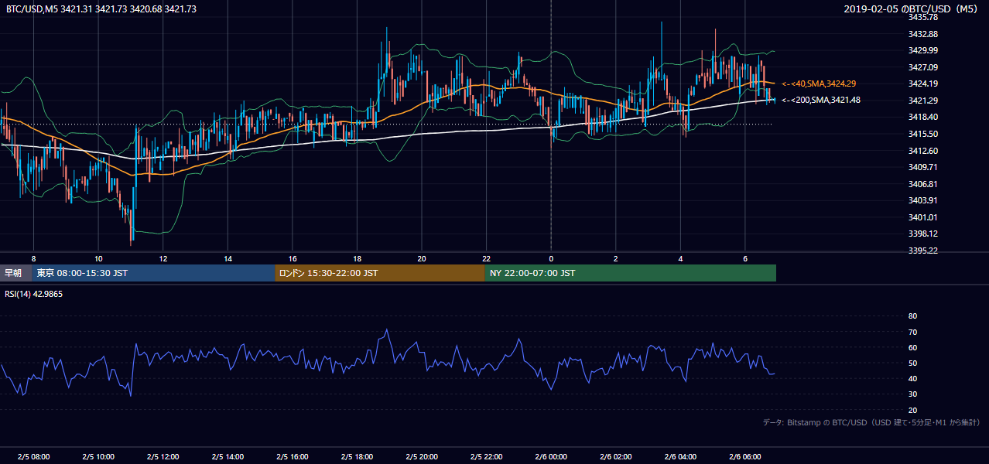Click price axis value 3429.99
Screen dimensions: 989x464
click(x=923, y=50)
